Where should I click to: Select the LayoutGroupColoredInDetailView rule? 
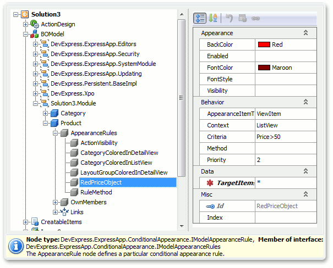[124, 172]
